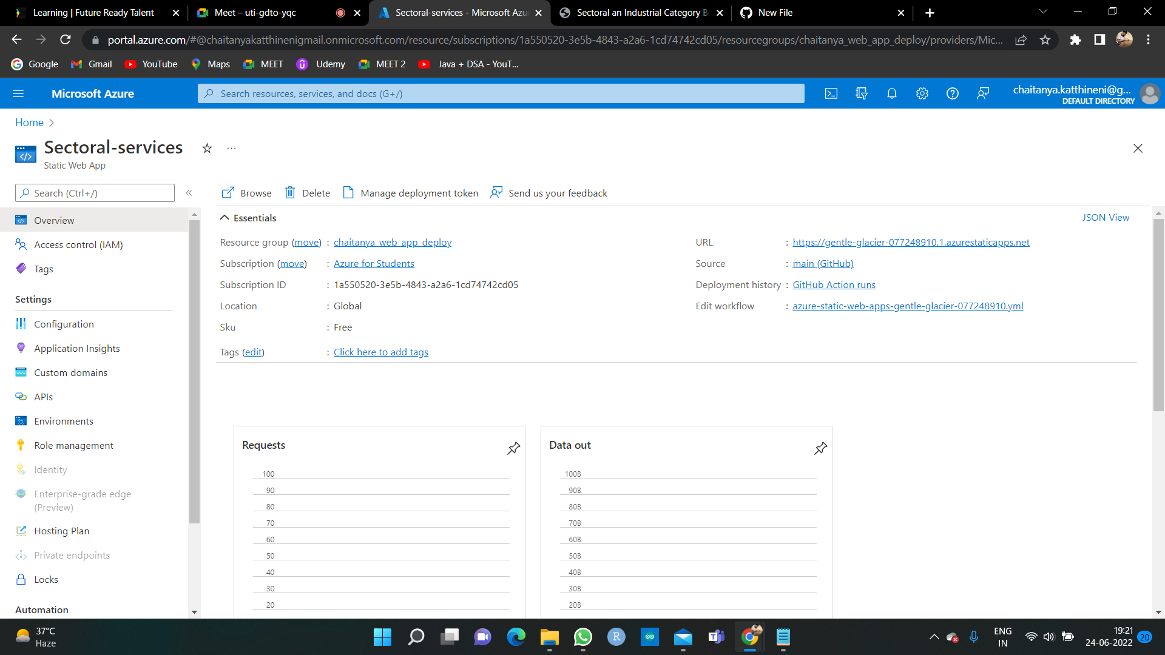Image resolution: width=1165 pixels, height=655 pixels.
Task: Open File Explorer from the taskbar
Action: click(549, 637)
